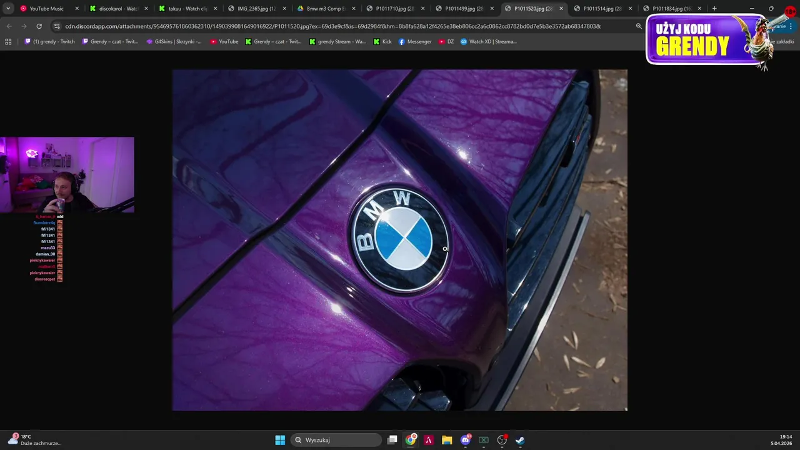Image resolution: width=800 pixels, height=450 pixels.
Task: Open the 'Grendy – czat - Twit...' Twitch bookmark
Action: (110, 41)
